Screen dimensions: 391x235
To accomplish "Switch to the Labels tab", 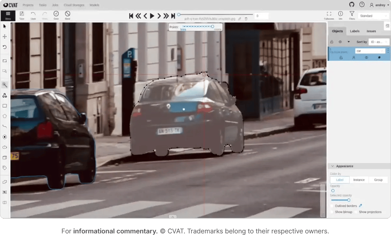I will click(355, 31).
